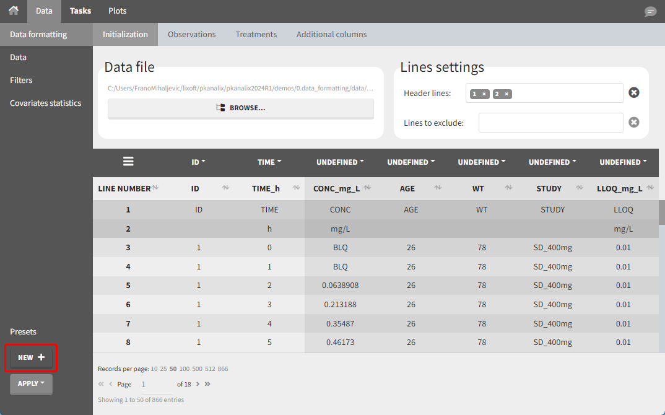665x415 pixels.
Task: Open the table hamburger menu icon
Action: coord(128,162)
